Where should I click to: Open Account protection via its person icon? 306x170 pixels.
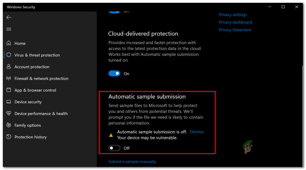[x=9, y=67]
